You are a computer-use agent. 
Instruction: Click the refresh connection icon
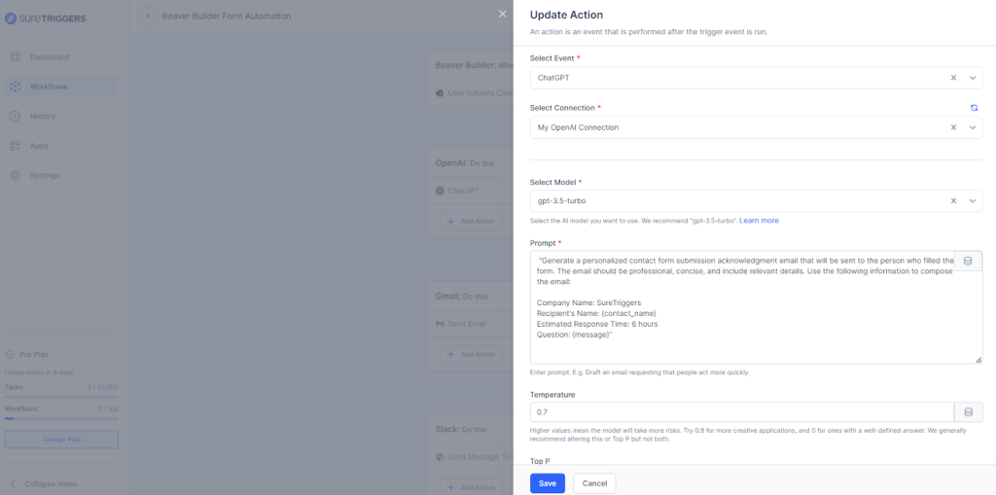pyautogui.click(x=974, y=107)
